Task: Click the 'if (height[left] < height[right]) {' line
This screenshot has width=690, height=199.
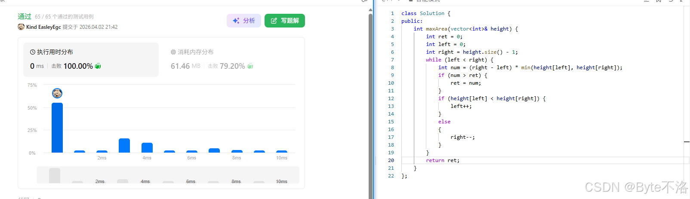Action: (492, 98)
